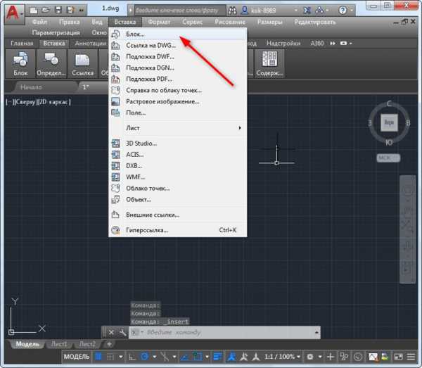Expand the command history arrow
This screenshot has width=422, height=368.
coord(317,332)
